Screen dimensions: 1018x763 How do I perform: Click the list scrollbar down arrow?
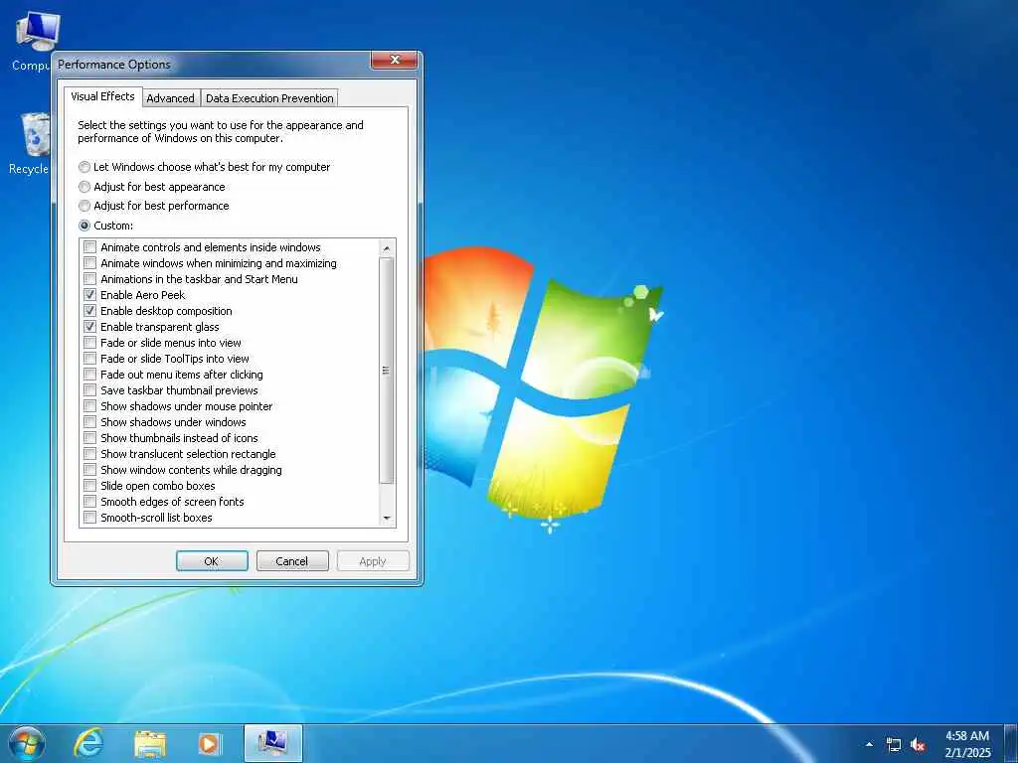[387, 518]
